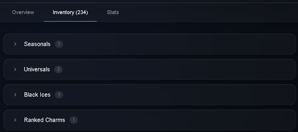Expand Seasonals using its chevron arrow
The height and width of the screenshot is (132, 298).
click(15, 44)
